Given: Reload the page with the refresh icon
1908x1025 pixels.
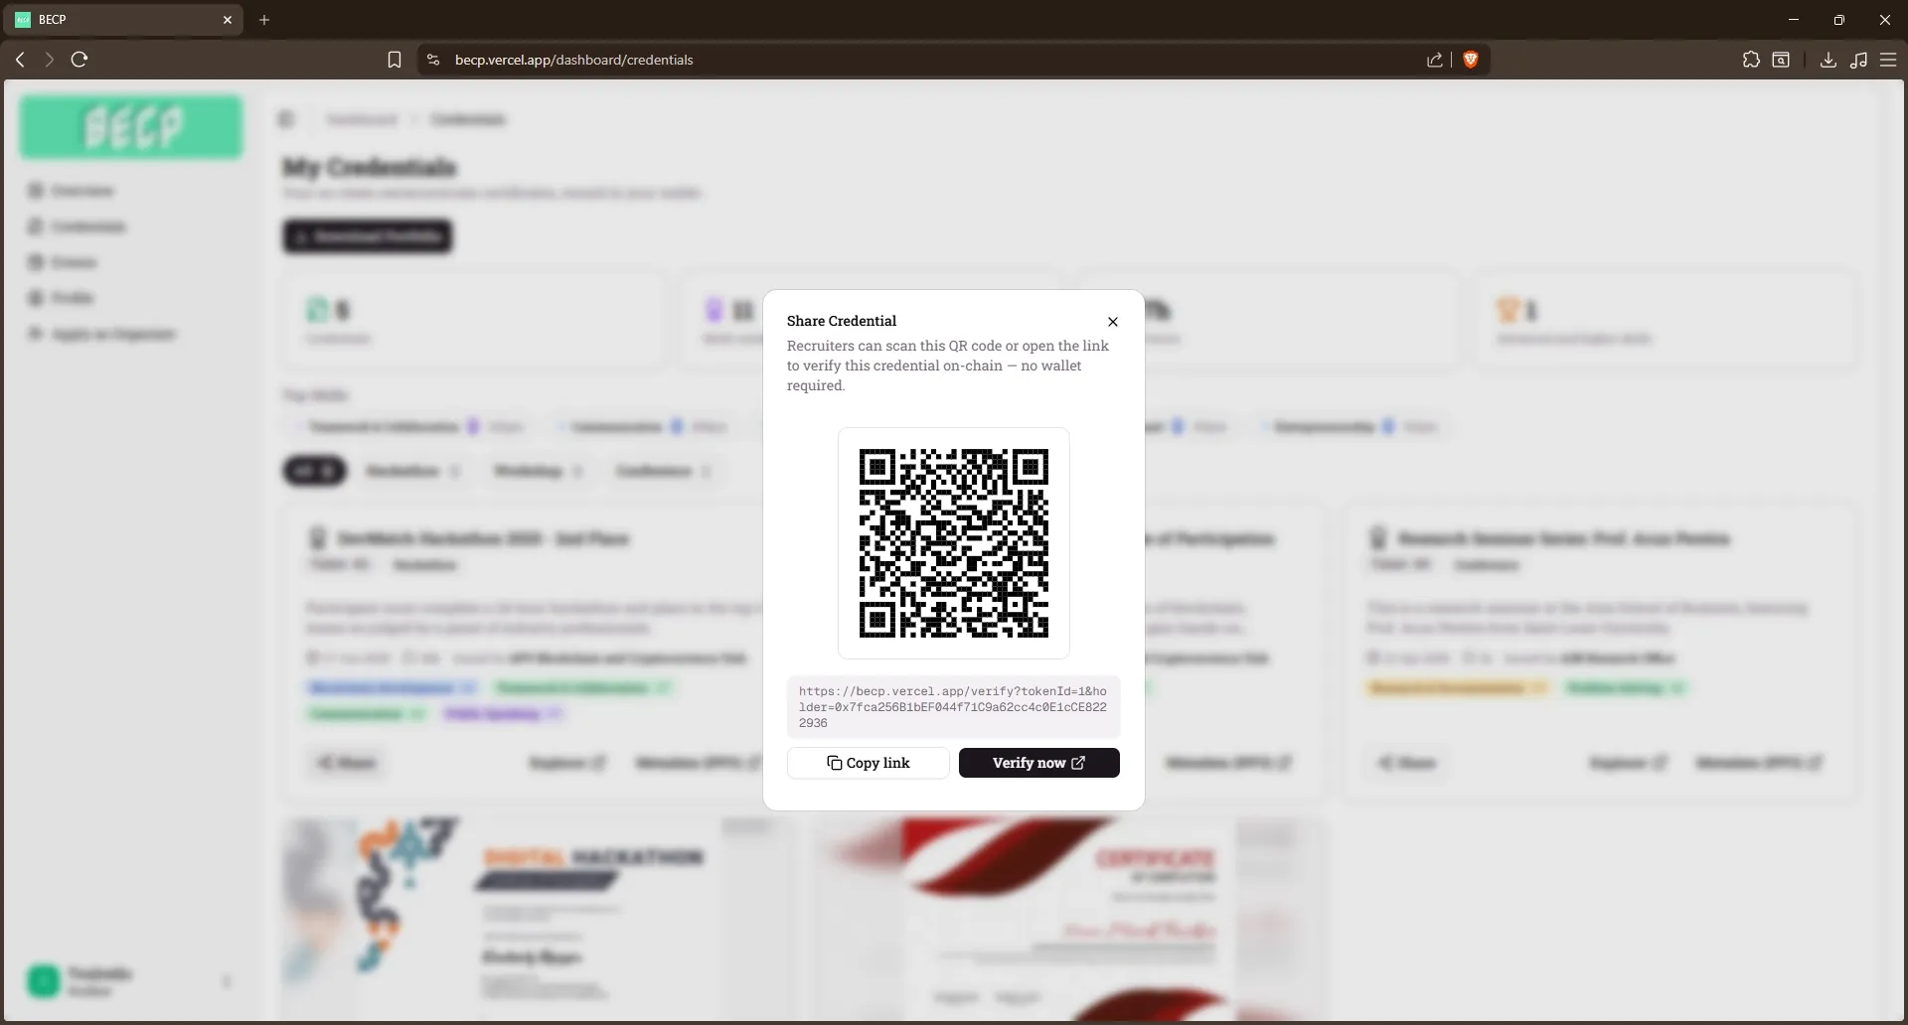Looking at the screenshot, I should 79,60.
